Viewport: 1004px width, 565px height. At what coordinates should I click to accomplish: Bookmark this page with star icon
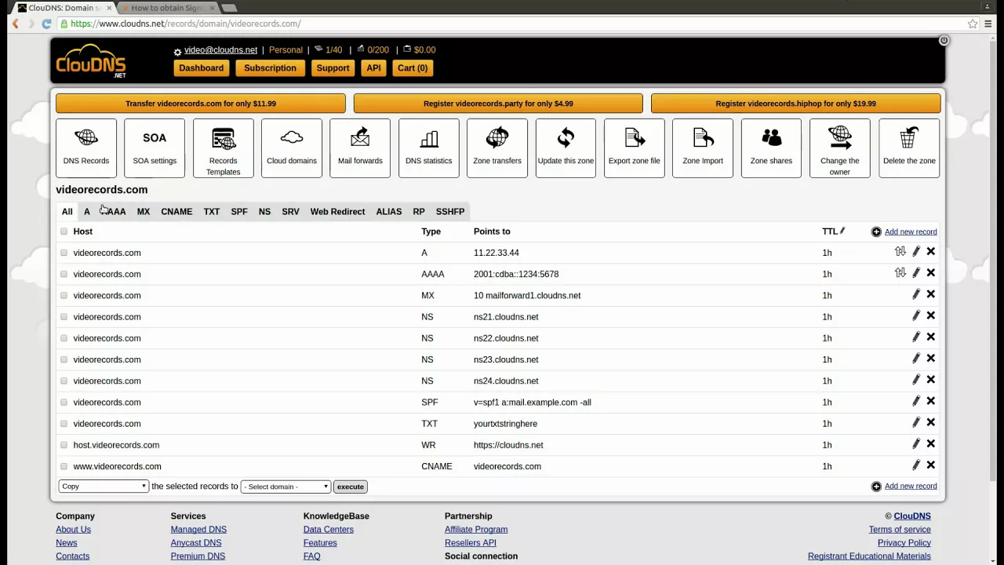pos(973,24)
